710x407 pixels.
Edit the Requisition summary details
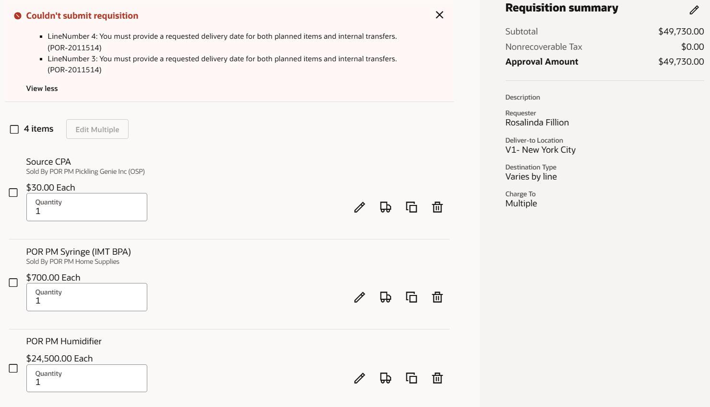point(694,10)
